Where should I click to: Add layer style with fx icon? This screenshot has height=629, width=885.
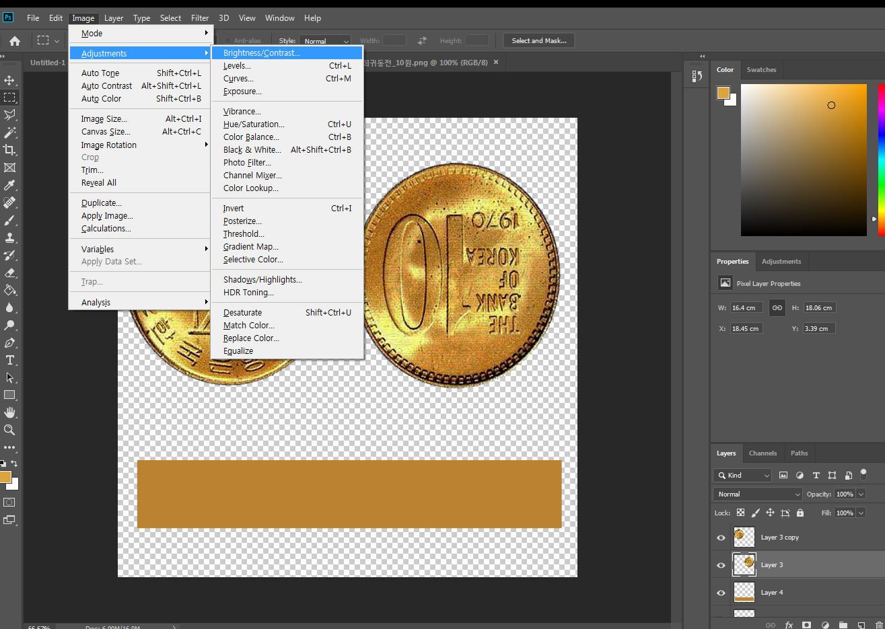pos(789,625)
